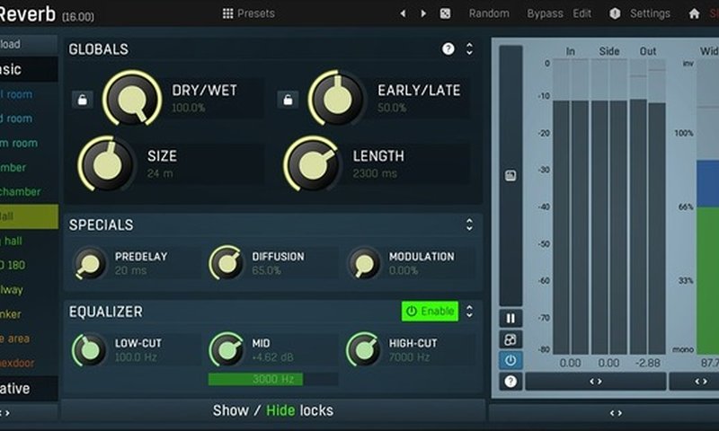This screenshot has width=719, height=431.
Task: Click the help icon below the meters
Action: (x=510, y=381)
